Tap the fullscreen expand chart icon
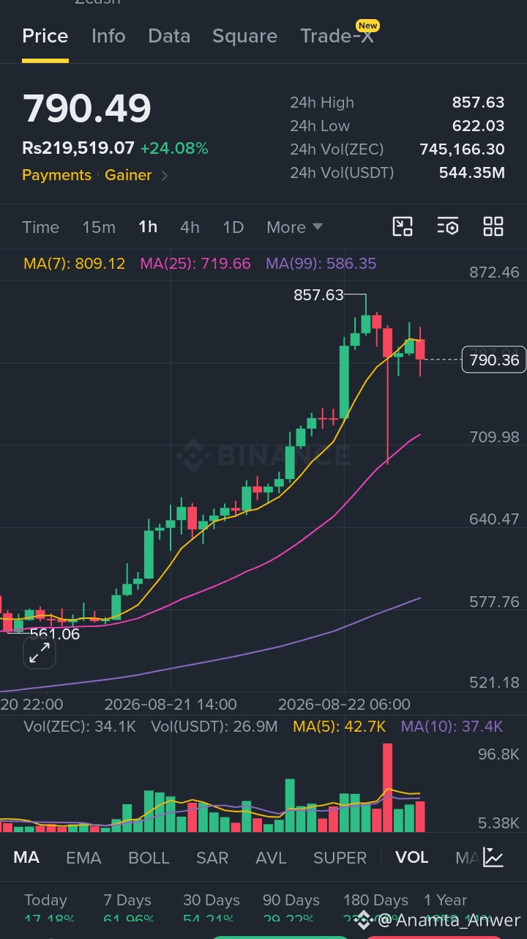Screen dimensions: 527x939 point(40,653)
